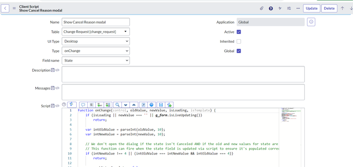This screenshot has width=353, height=167.
Task: Click the Replace icon in script toolbar
Action: pos(100,105)
